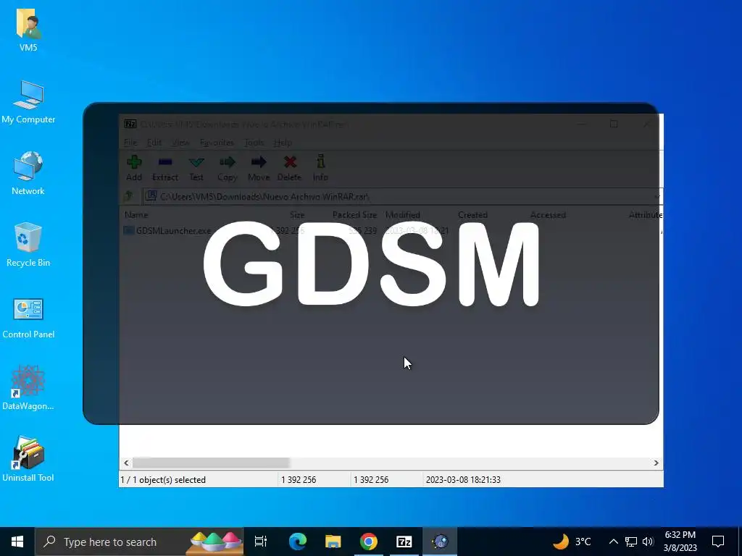Show hidden system tray icons
Screen dimensions: 742x556
(x=613, y=542)
